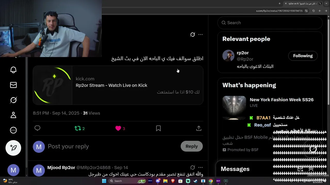Open the @Rp2or handle in Relevant people
This screenshot has height=185, width=330.
[245, 59]
